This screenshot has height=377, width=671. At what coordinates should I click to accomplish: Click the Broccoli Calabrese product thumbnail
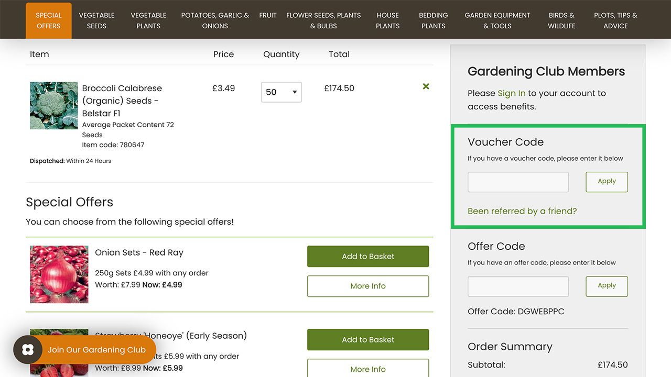click(x=54, y=105)
